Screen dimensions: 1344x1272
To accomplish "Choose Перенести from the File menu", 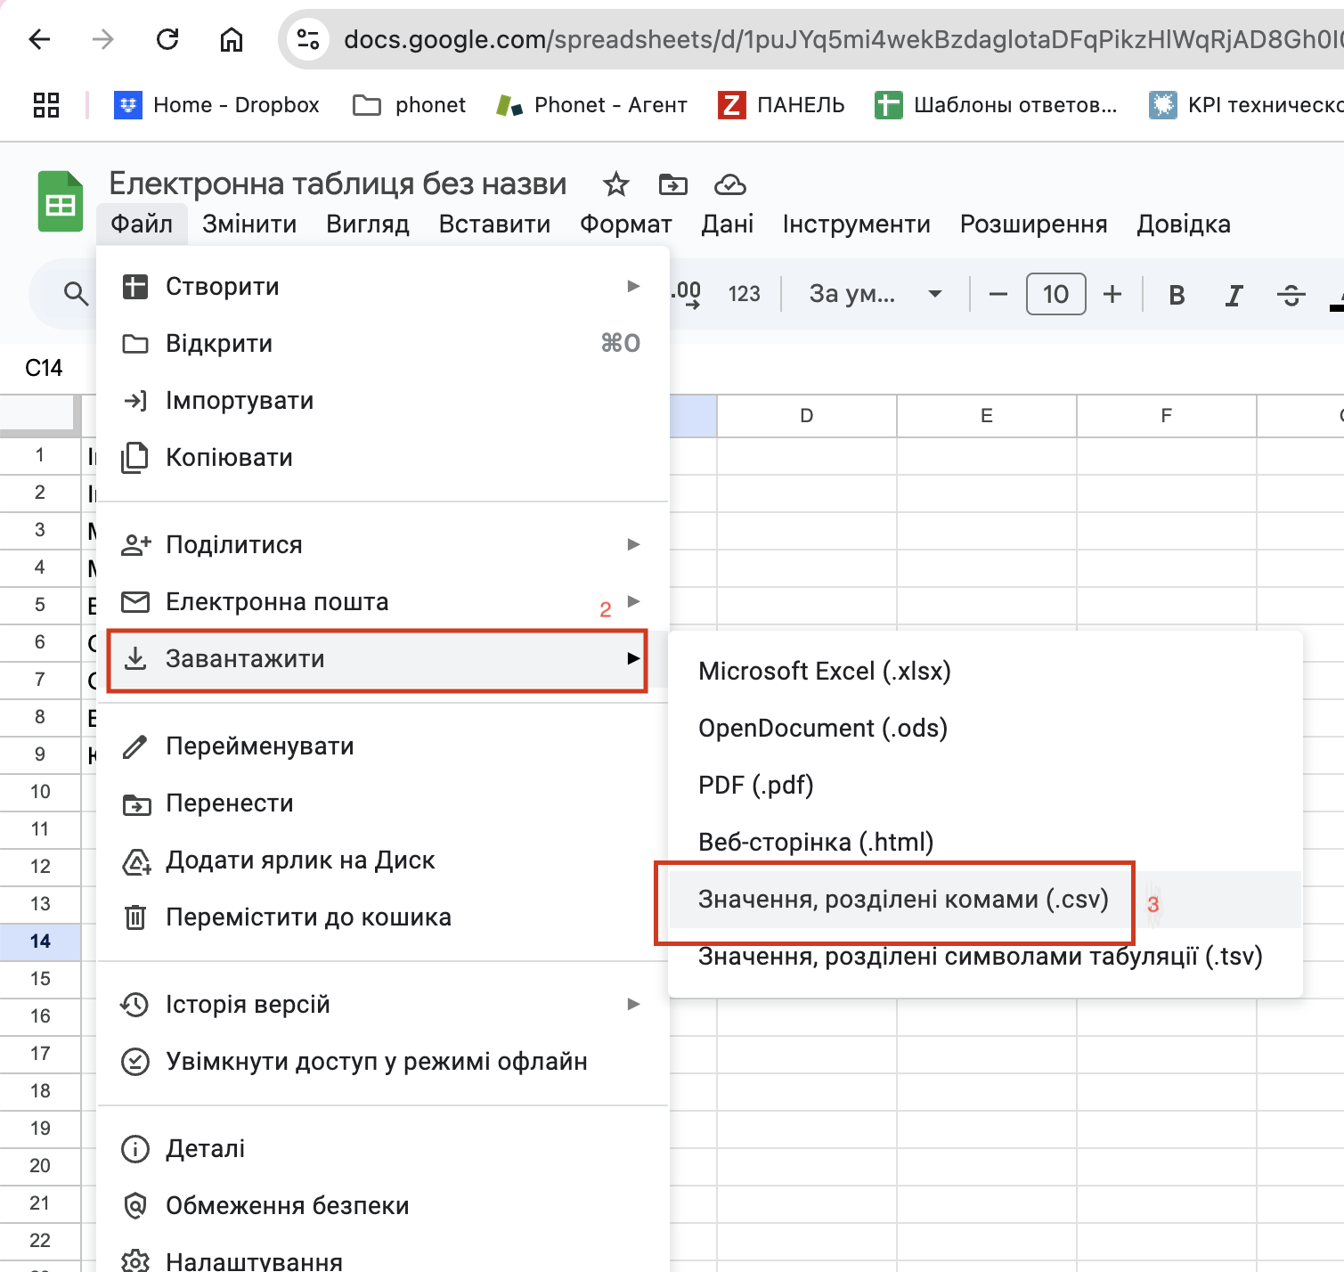I will coord(382,803).
